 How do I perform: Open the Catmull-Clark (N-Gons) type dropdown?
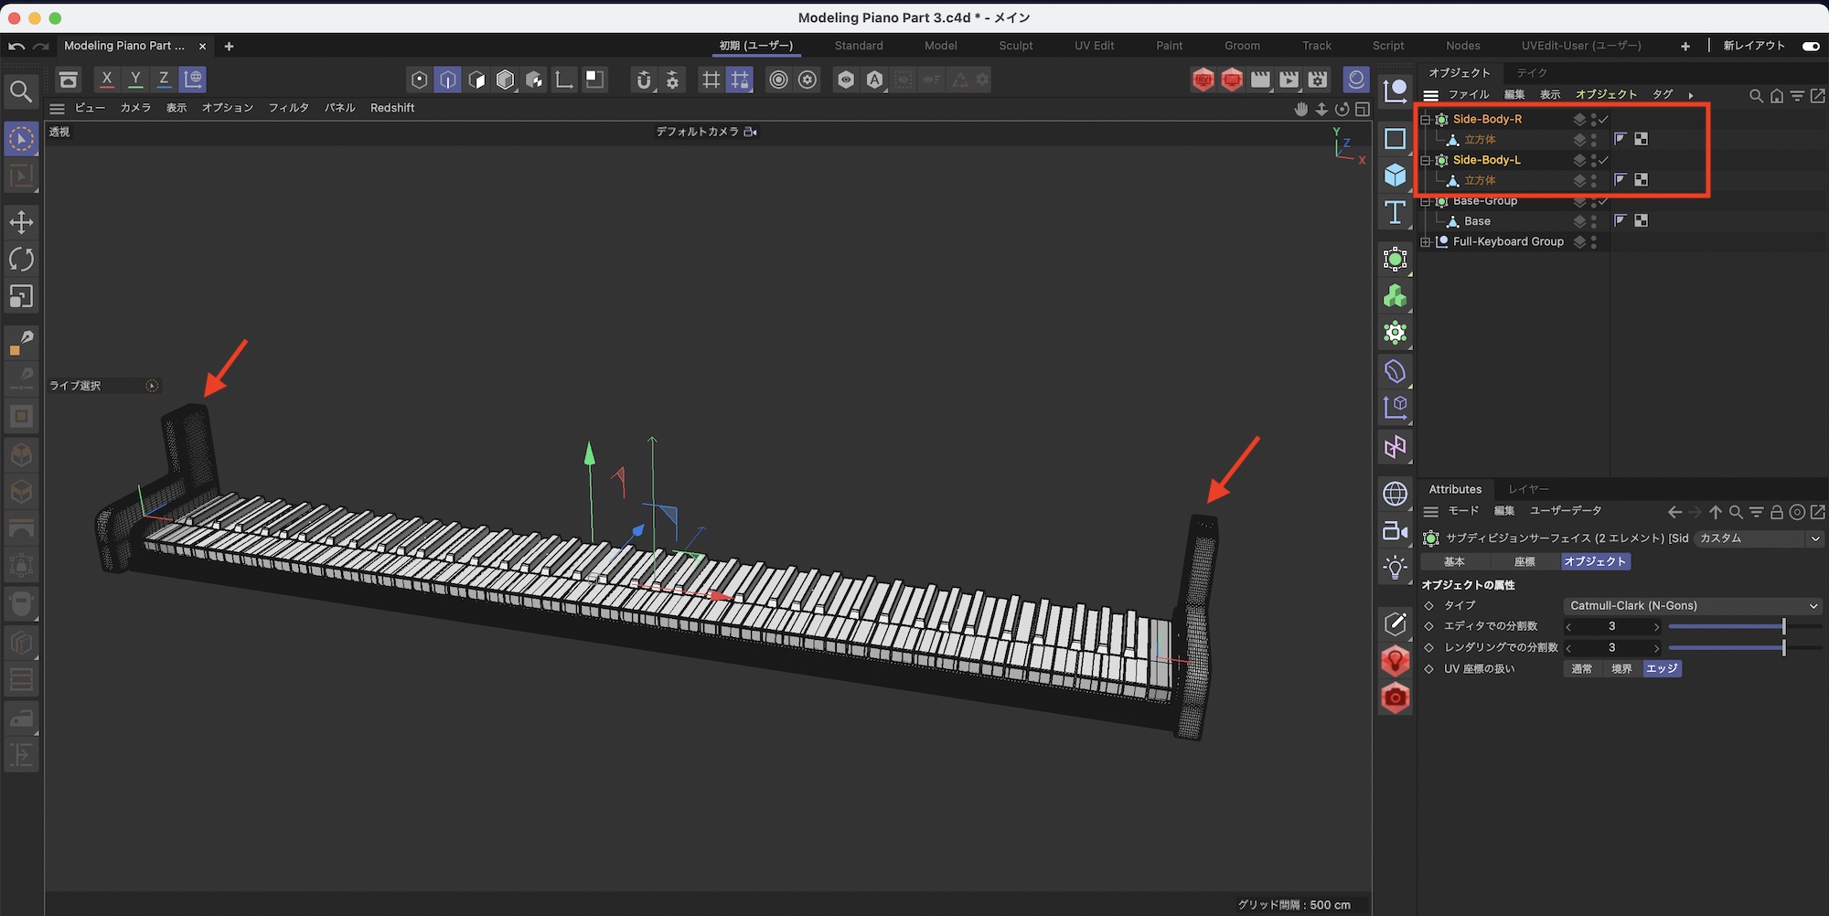point(1691,606)
